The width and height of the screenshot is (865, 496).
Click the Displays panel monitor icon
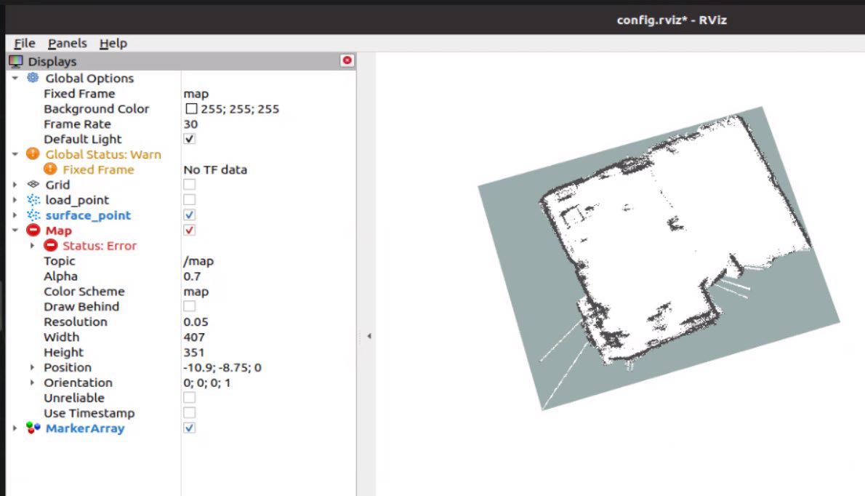(16, 61)
